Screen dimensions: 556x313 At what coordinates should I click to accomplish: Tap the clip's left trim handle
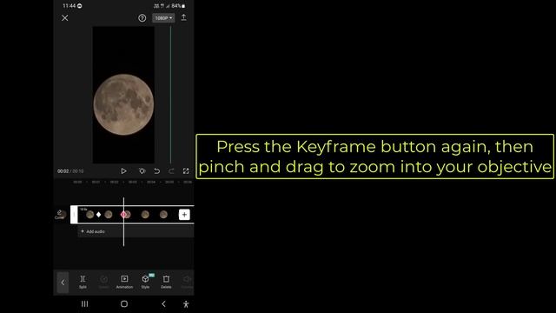point(74,215)
